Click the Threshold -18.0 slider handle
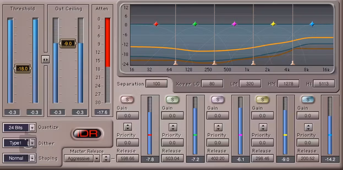 [23, 69]
